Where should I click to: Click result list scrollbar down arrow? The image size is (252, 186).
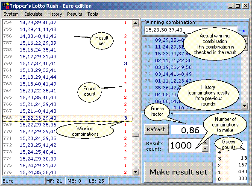point(136,172)
